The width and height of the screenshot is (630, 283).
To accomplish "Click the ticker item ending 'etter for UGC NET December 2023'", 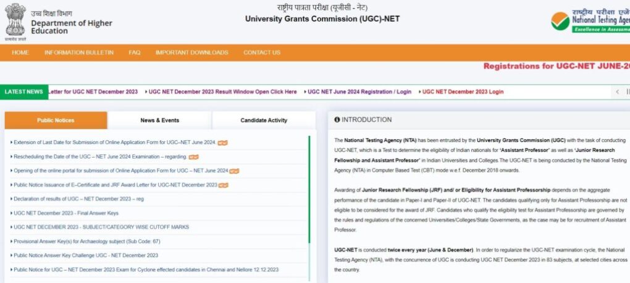I will click(93, 91).
